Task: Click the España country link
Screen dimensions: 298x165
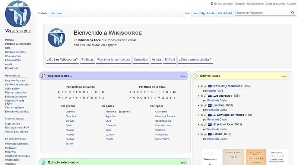Action: tap(109, 139)
